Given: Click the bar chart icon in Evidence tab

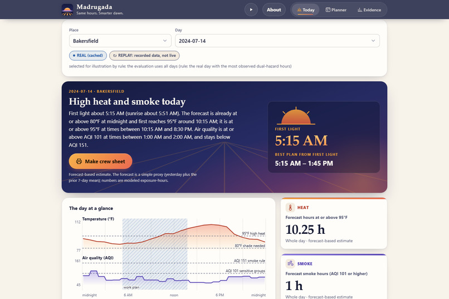Looking at the screenshot, I should pos(360,9).
